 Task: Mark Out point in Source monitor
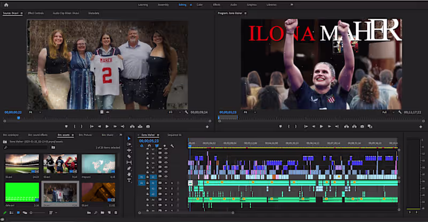pos(81,126)
